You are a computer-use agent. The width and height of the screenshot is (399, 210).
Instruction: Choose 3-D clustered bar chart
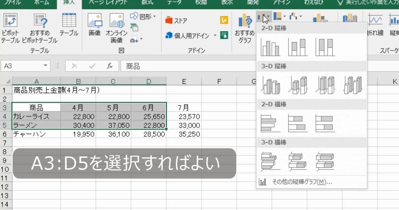(x=270, y=162)
